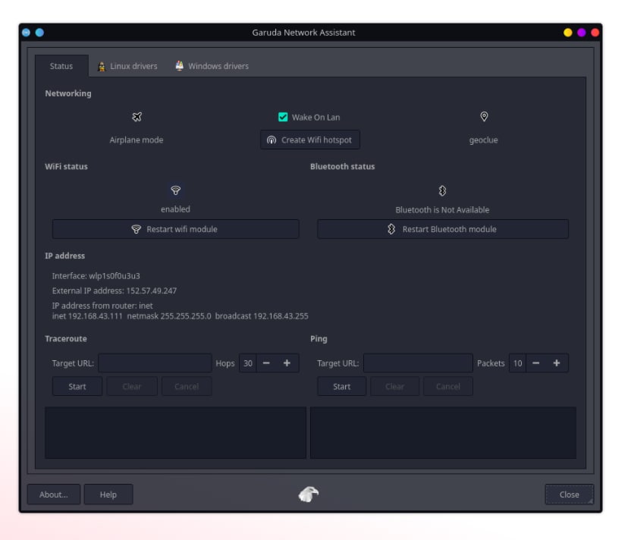Click the Garuda Network Assistant title
The image size is (628, 540).
click(303, 33)
